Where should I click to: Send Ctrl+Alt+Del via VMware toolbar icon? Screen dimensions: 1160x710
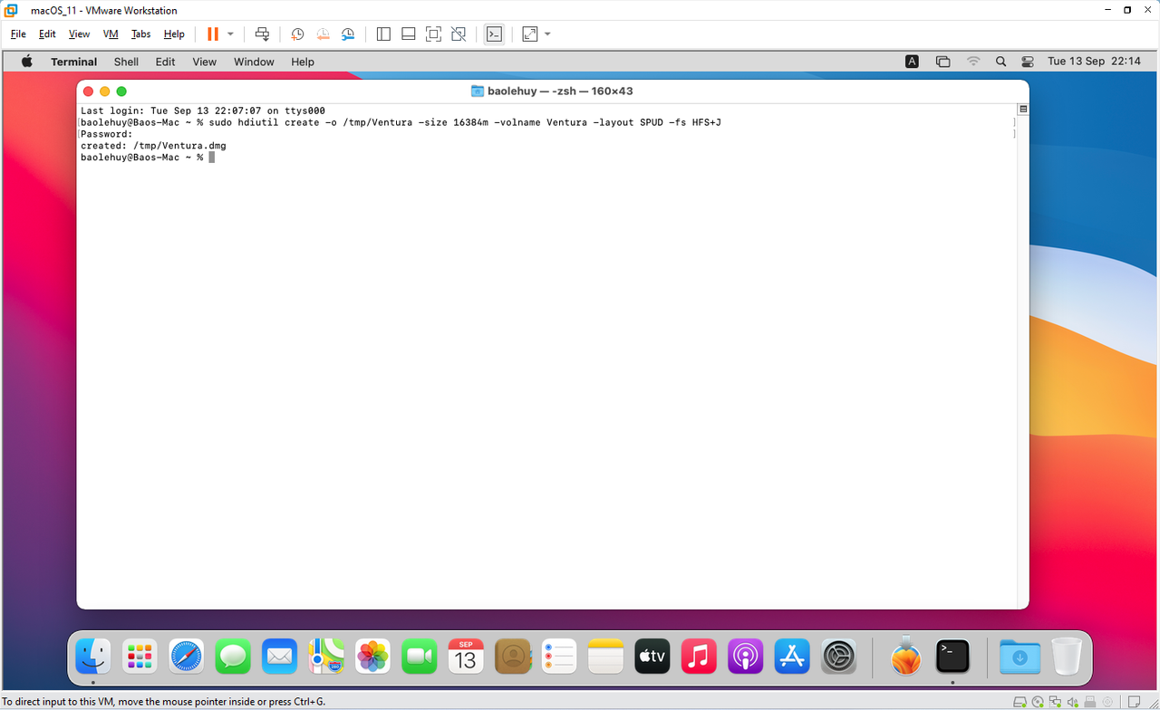tap(262, 34)
